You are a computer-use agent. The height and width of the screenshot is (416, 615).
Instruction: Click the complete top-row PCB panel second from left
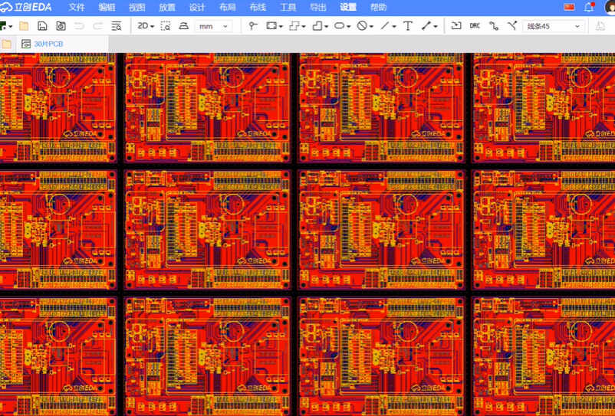208,108
